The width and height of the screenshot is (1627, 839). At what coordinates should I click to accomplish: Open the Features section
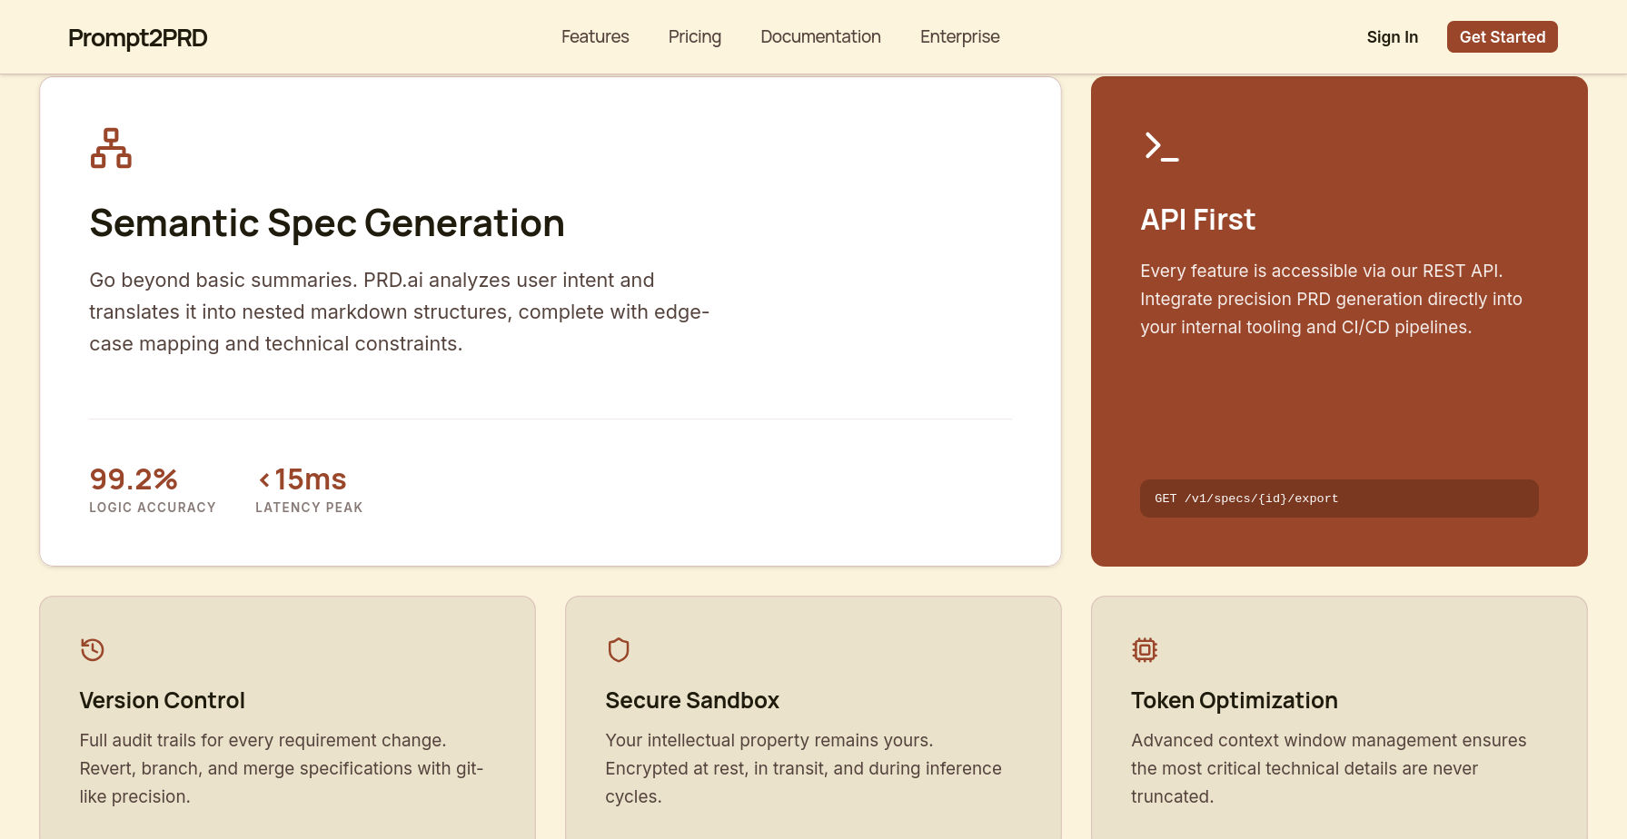tap(594, 36)
